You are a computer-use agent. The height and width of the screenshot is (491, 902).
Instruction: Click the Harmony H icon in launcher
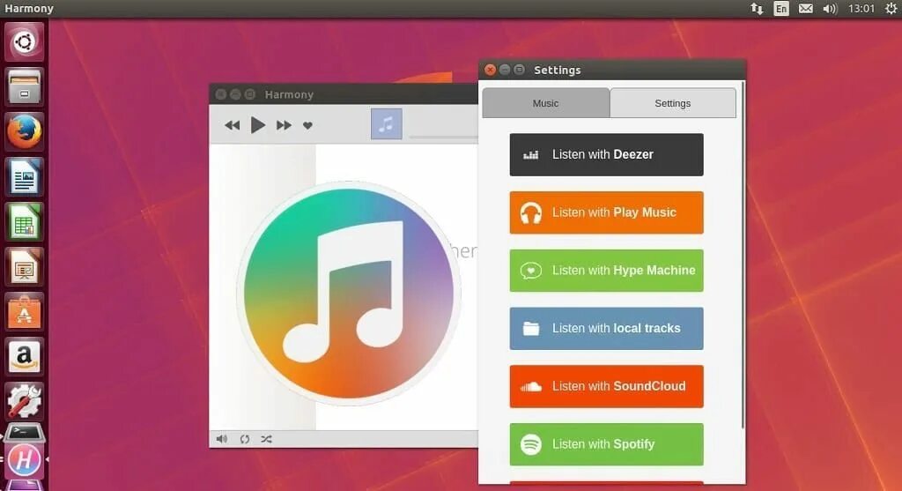pos(24,460)
